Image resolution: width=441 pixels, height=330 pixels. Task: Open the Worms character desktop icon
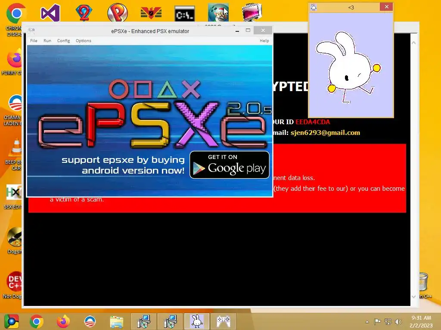(218, 12)
